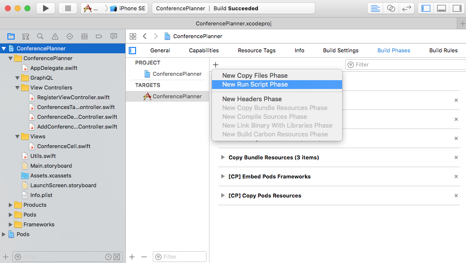
Task: Expand [CP] Embed Pods Frameworks phase
Action: [223, 176]
